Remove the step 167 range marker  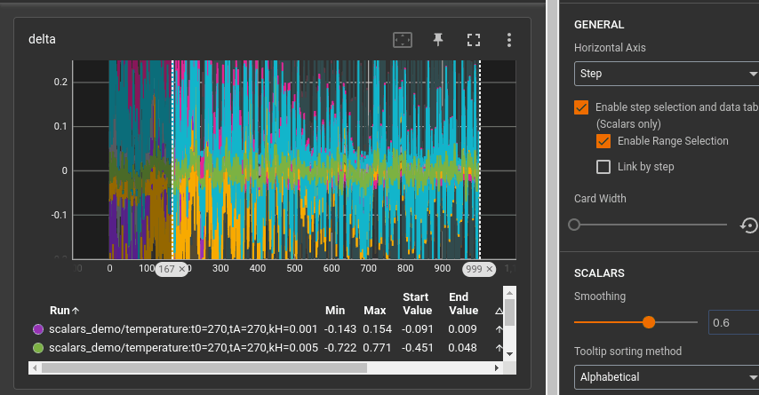coord(182,269)
